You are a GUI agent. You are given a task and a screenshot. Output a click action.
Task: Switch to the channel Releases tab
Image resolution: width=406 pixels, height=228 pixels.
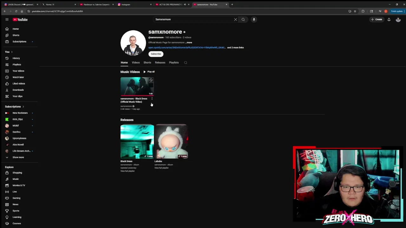160,63
